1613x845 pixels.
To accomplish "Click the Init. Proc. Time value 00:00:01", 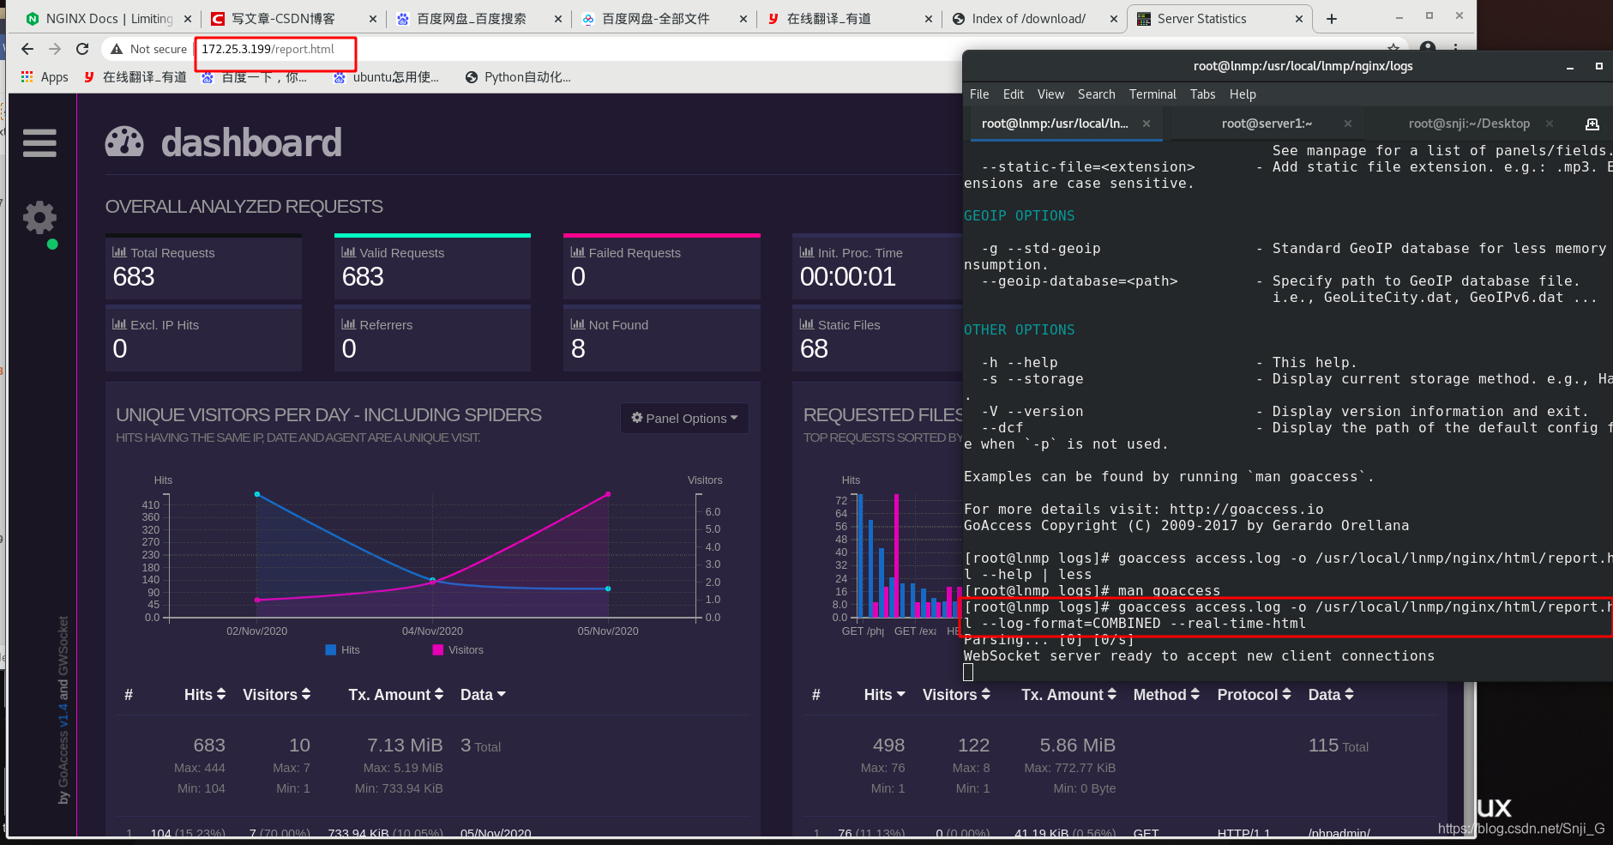I will coord(847,276).
